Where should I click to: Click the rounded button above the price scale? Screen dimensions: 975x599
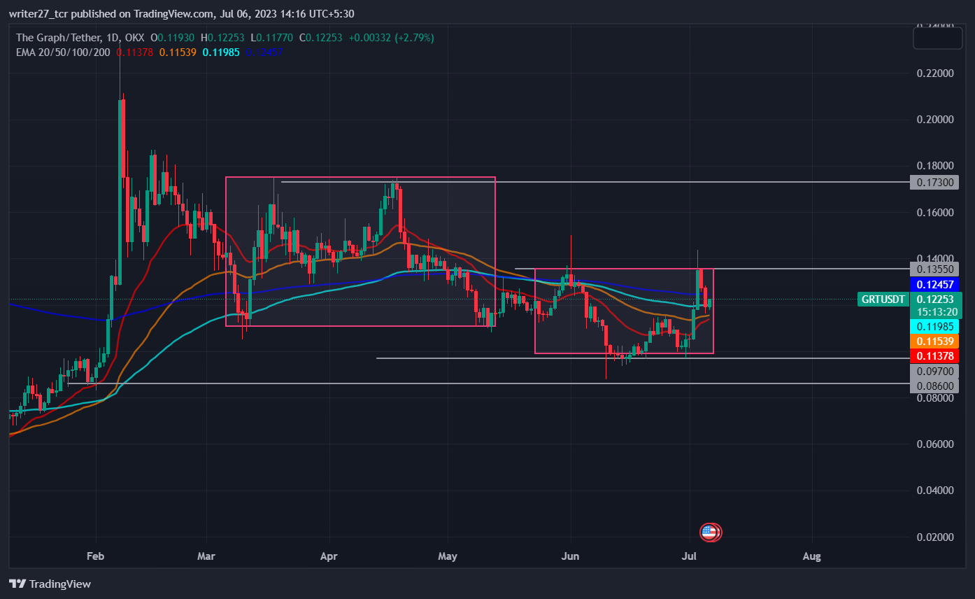click(x=937, y=38)
